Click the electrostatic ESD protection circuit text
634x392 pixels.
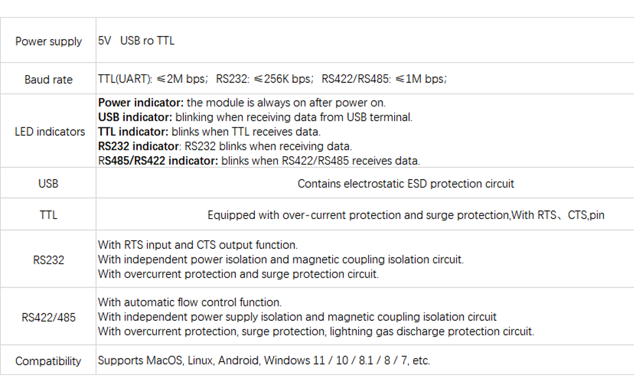pos(405,184)
